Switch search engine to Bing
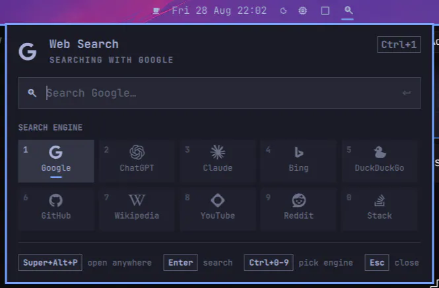This screenshot has width=439, height=288. 298,161
